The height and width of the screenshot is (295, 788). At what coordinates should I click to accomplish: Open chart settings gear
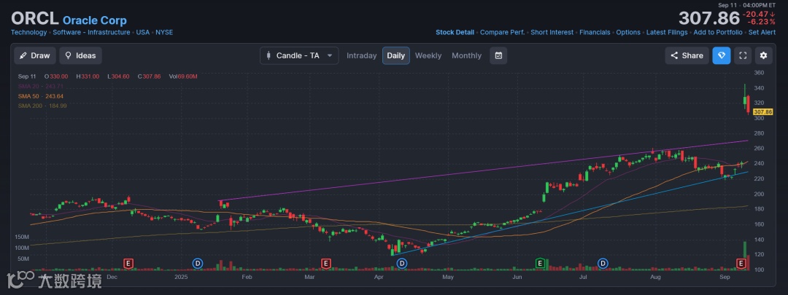[x=763, y=55]
